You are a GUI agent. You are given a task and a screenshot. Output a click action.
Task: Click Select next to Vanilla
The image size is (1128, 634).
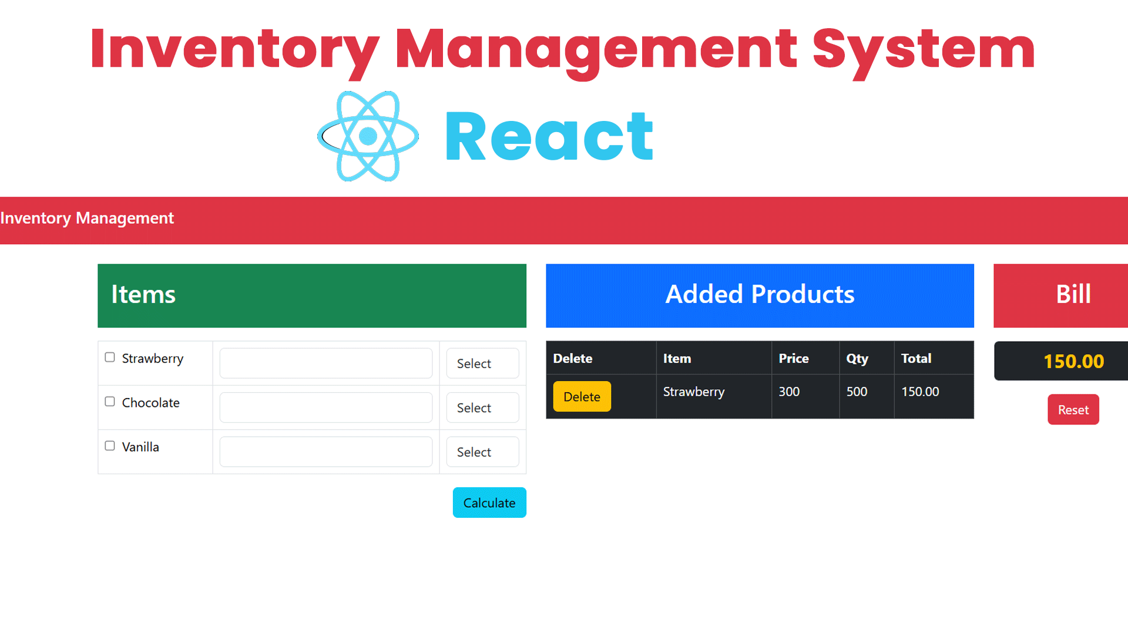(x=482, y=451)
